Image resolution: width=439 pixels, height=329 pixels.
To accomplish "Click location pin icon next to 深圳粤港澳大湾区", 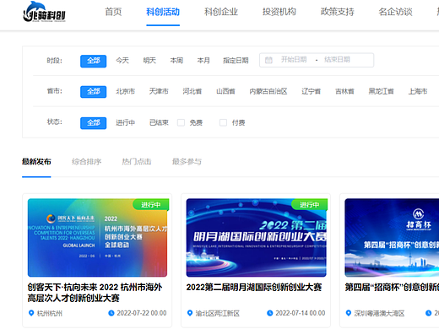I will (x=349, y=313).
